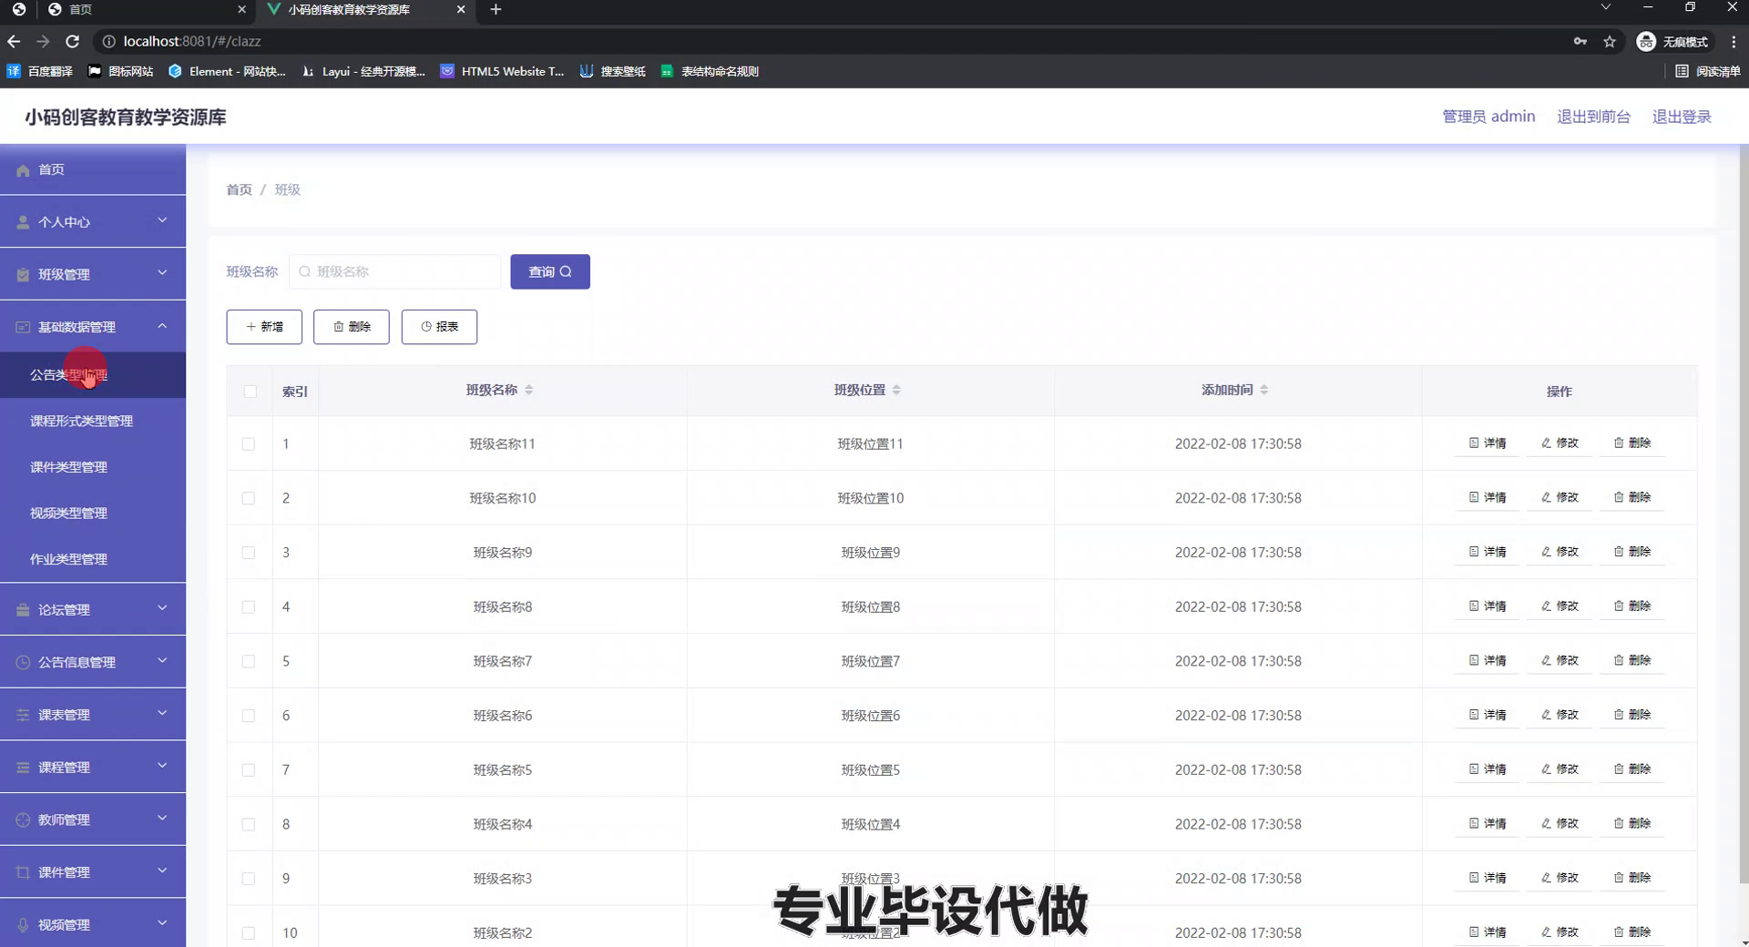Image resolution: width=1749 pixels, height=947 pixels.
Task: Click 详情 for row 班级名称11
Action: click(1488, 443)
